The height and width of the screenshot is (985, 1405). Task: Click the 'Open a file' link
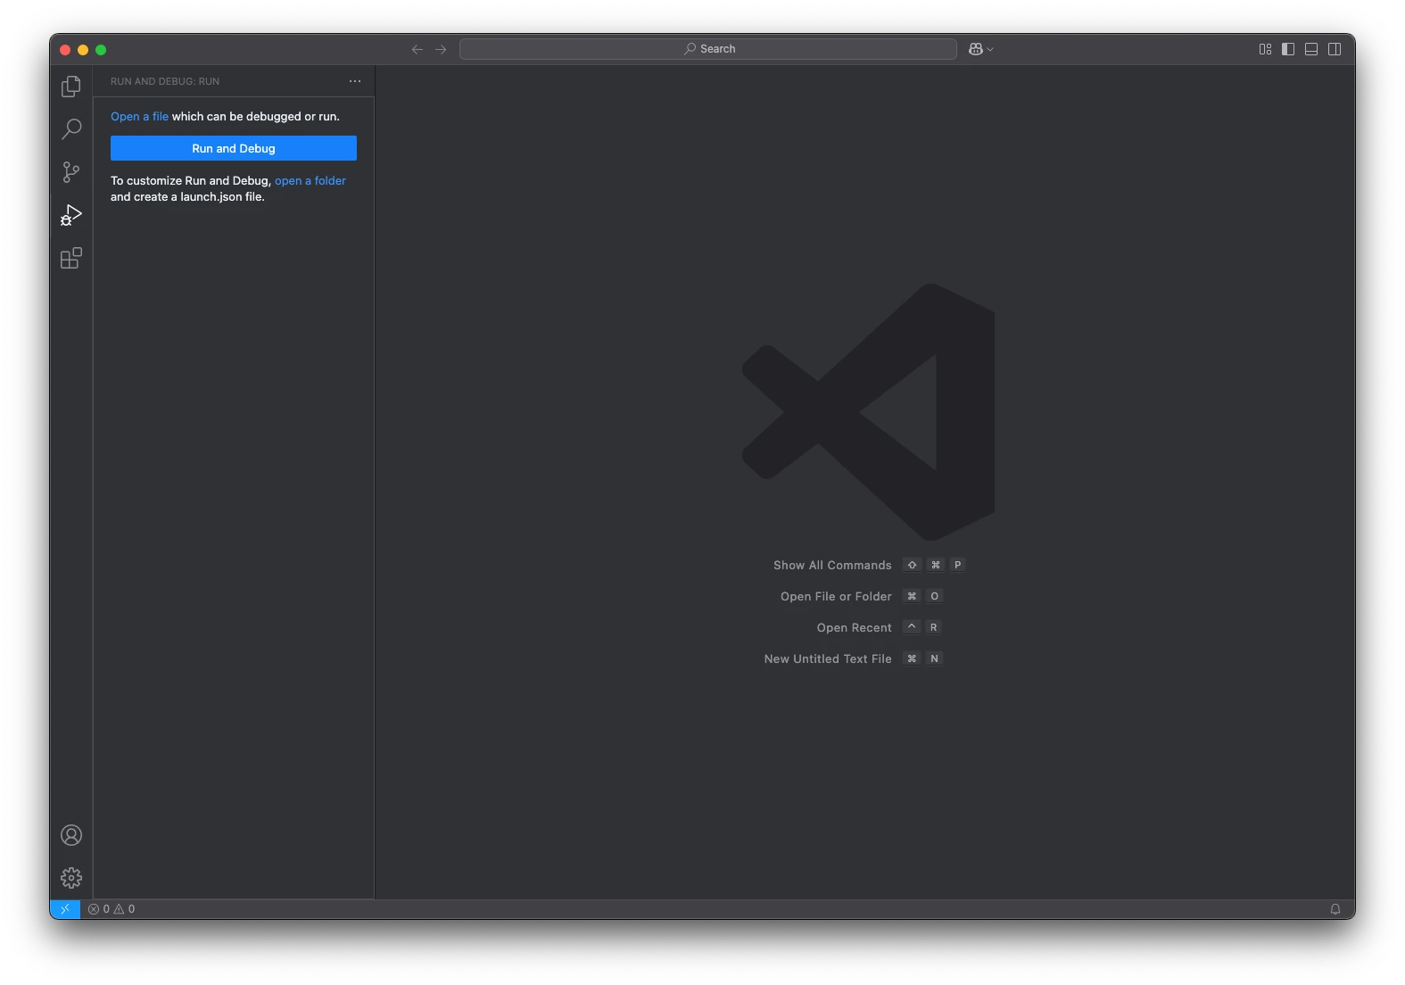pyautogui.click(x=139, y=117)
